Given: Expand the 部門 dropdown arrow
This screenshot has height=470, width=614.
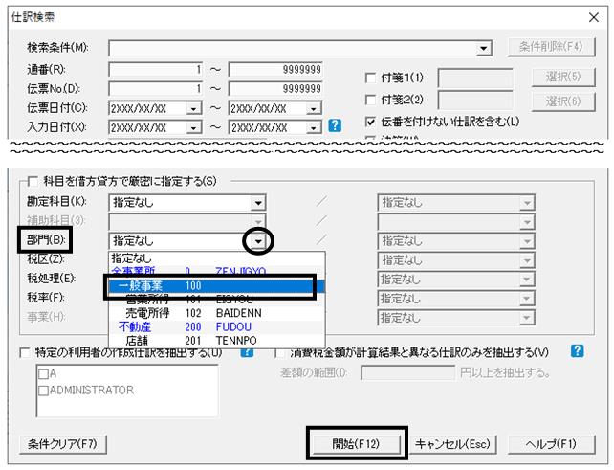Looking at the screenshot, I should pyautogui.click(x=257, y=241).
